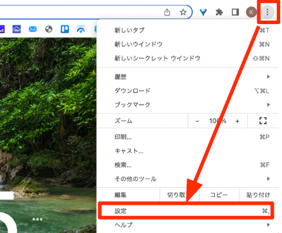Click the blue Y extension icon
The width and height of the screenshot is (282, 233).
click(203, 12)
